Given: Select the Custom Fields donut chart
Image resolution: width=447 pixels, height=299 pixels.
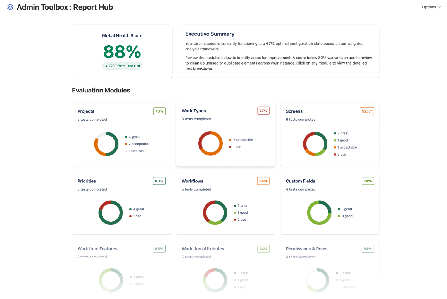Looking at the screenshot, I should (x=319, y=213).
